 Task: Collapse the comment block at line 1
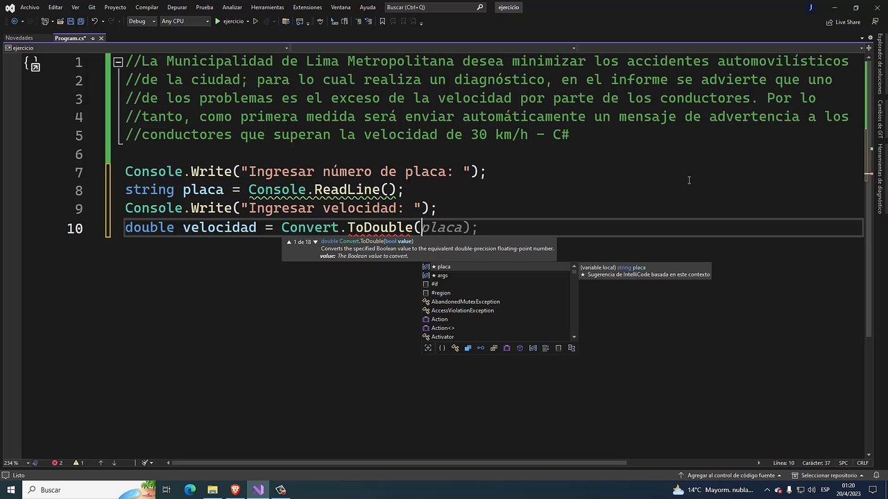[118, 62]
